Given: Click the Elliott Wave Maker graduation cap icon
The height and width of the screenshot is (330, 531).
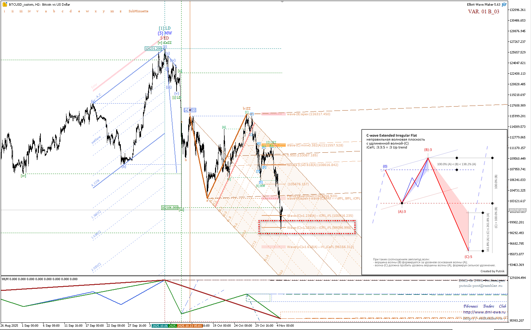Looking at the screenshot, I should click(504, 5).
